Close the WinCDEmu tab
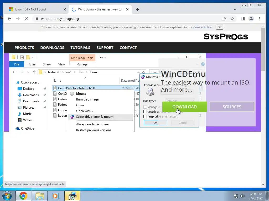The image size is (269, 201). pos(127,9)
